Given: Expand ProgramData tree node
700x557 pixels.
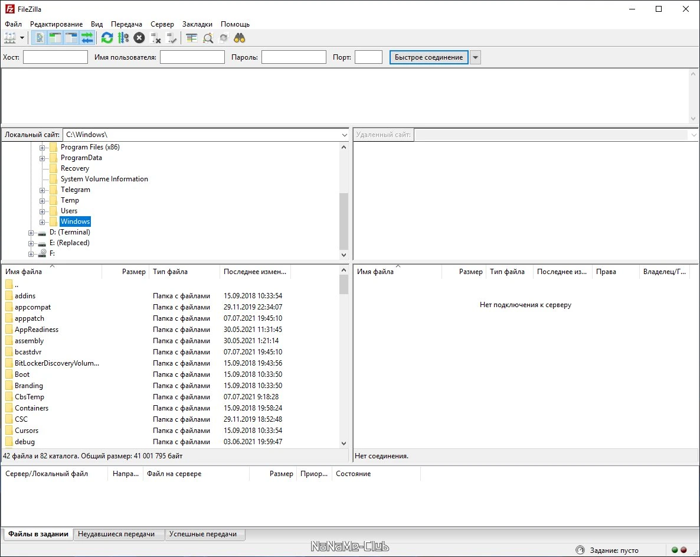Looking at the screenshot, I should click(42, 158).
